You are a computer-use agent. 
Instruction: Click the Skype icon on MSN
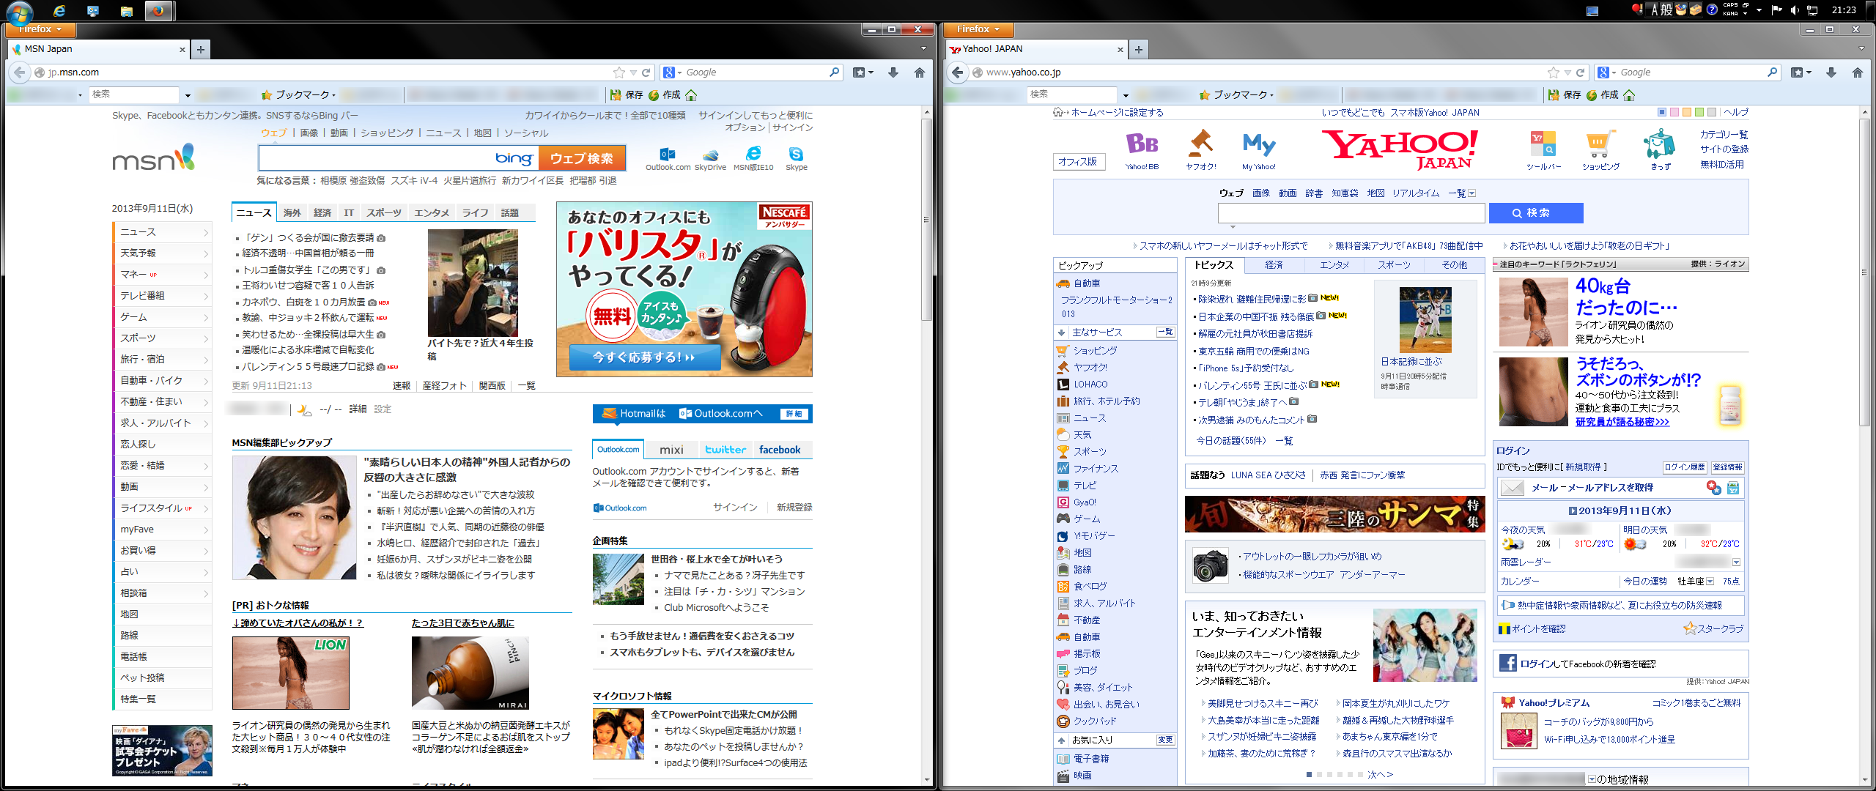pos(796,155)
